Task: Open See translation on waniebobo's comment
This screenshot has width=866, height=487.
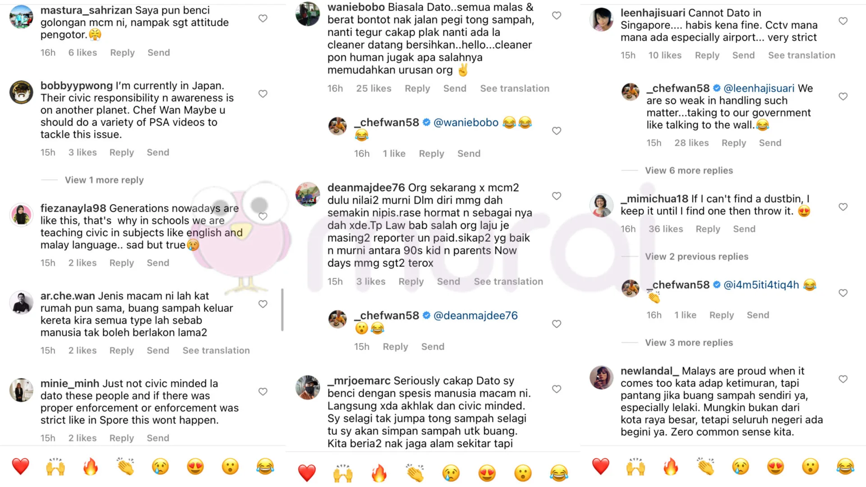Action: [515, 88]
